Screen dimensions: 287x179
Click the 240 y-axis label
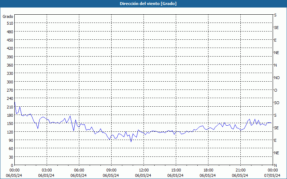coord(10,99)
